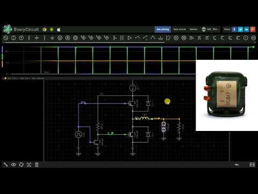
Task: Click the component toolbar horizontal scrollbar
Action: [84, 43]
